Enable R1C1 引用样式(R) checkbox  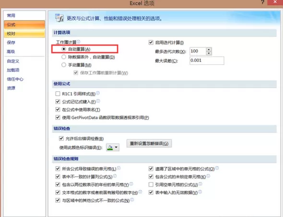(x=58, y=94)
